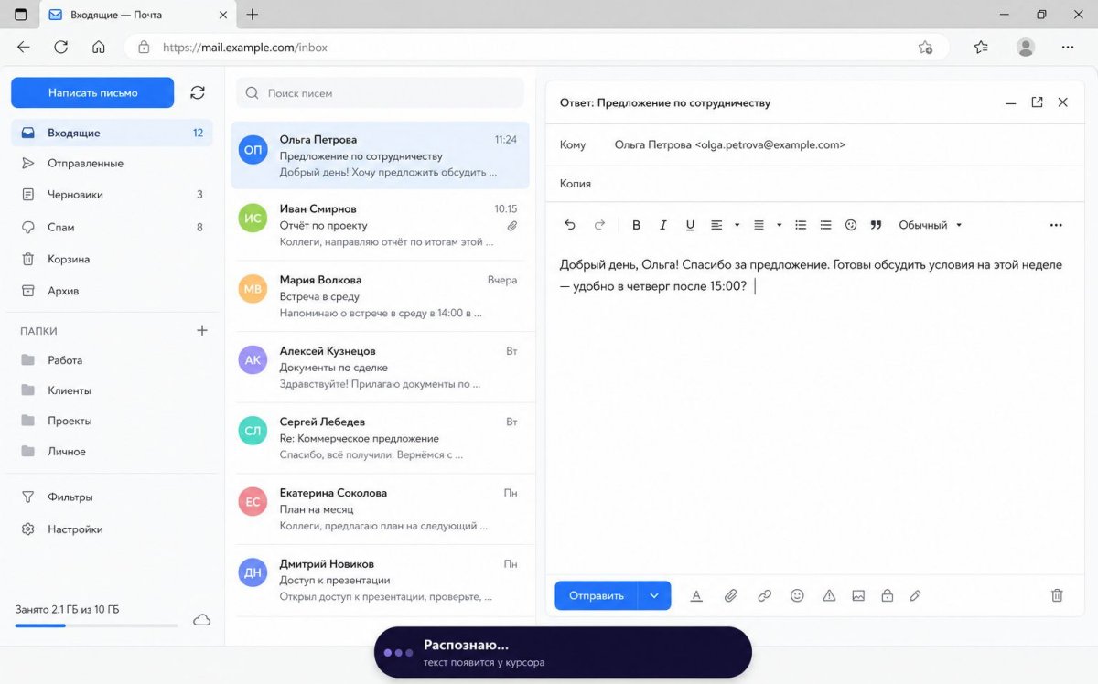Open the Клиенты folder

tap(112, 390)
